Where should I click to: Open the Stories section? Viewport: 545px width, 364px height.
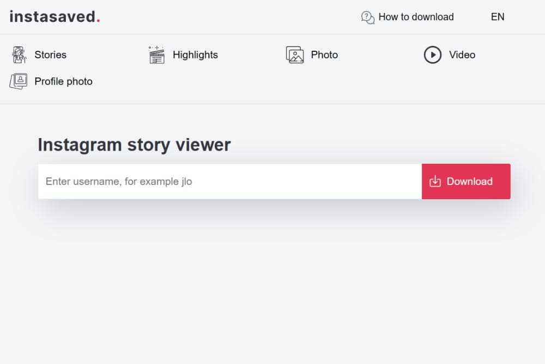click(x=50, y=55)
